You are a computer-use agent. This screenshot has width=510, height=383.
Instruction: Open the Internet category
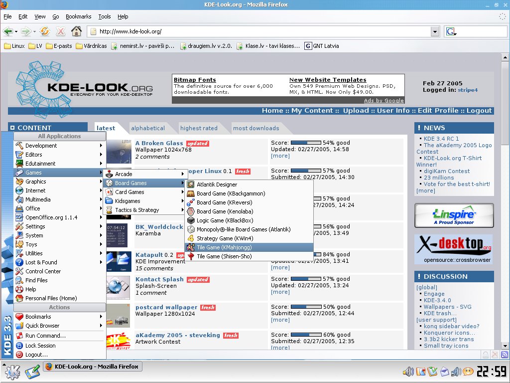[60, 191]
